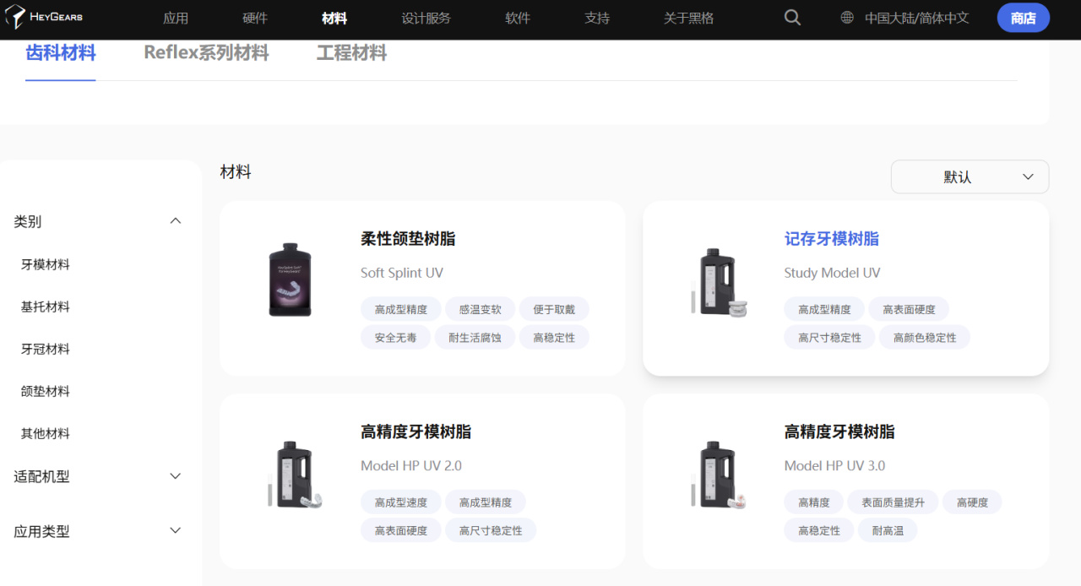
Task: Click Soft Splint UV subtitle text
Action: tap(402, 273)
